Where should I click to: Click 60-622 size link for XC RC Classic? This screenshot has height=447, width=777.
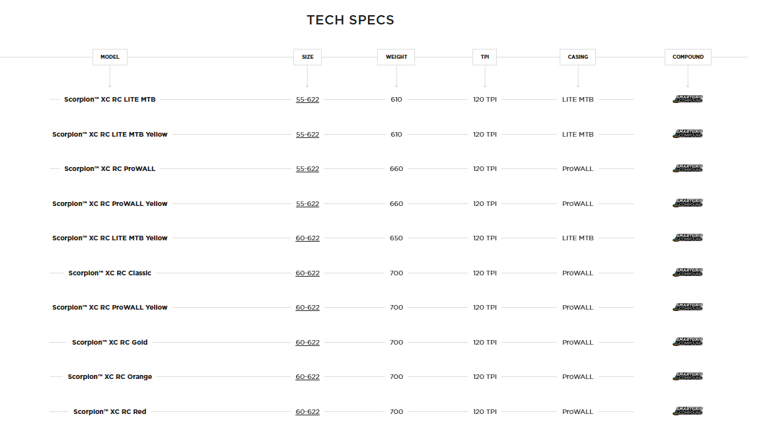(x=307, y=273)
